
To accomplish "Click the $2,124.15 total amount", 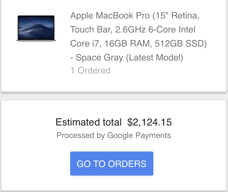I will (x=150, y=122).
